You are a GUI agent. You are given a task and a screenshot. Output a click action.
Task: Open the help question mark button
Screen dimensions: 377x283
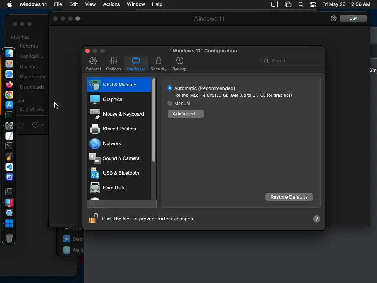pyautogui.click(x=316, y=219)
